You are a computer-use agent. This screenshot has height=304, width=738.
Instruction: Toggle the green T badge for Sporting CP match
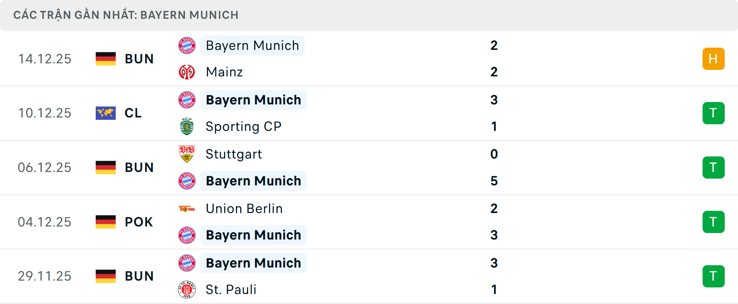click(x=714, y=113)
